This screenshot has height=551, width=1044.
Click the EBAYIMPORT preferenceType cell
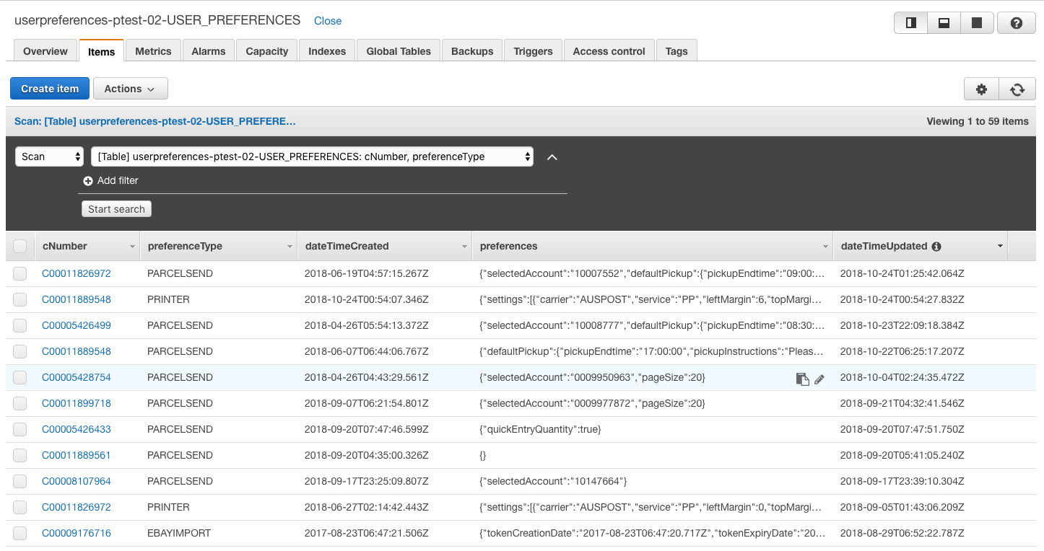179,533
